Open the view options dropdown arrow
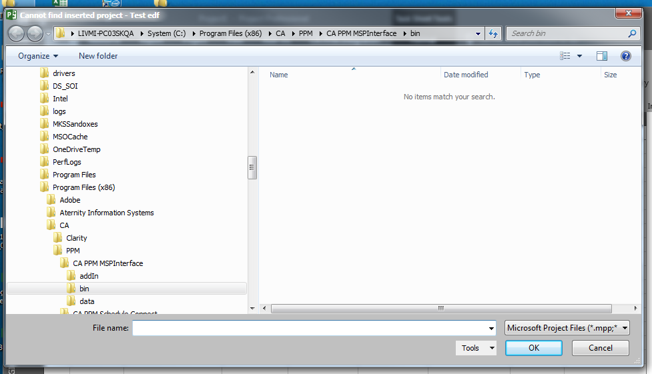This screenshot has height=374, width=652. tap(580, 56)
